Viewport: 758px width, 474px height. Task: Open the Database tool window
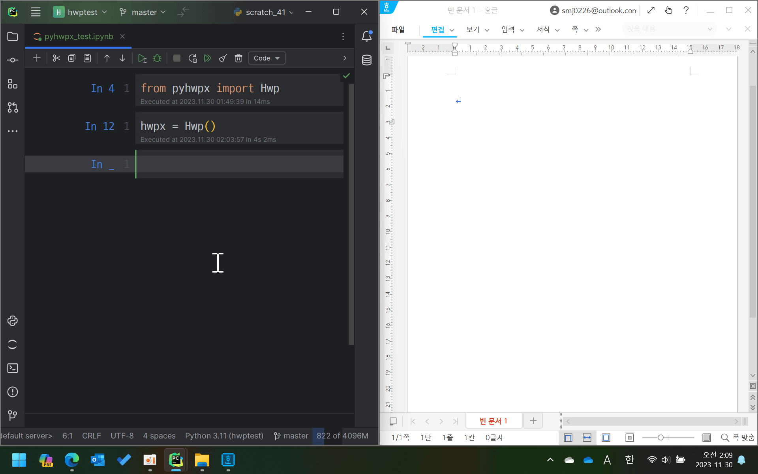(366, 60)
